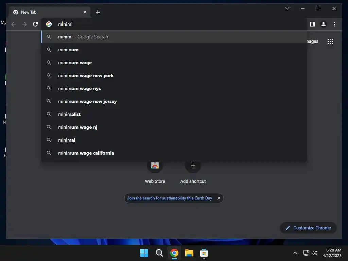
Task: Click the network icon in system tray
Action: pos(306,253)
